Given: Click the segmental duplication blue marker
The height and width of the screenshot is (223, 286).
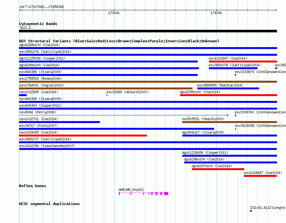Looking at the screenshot, I should click(251, 211).
